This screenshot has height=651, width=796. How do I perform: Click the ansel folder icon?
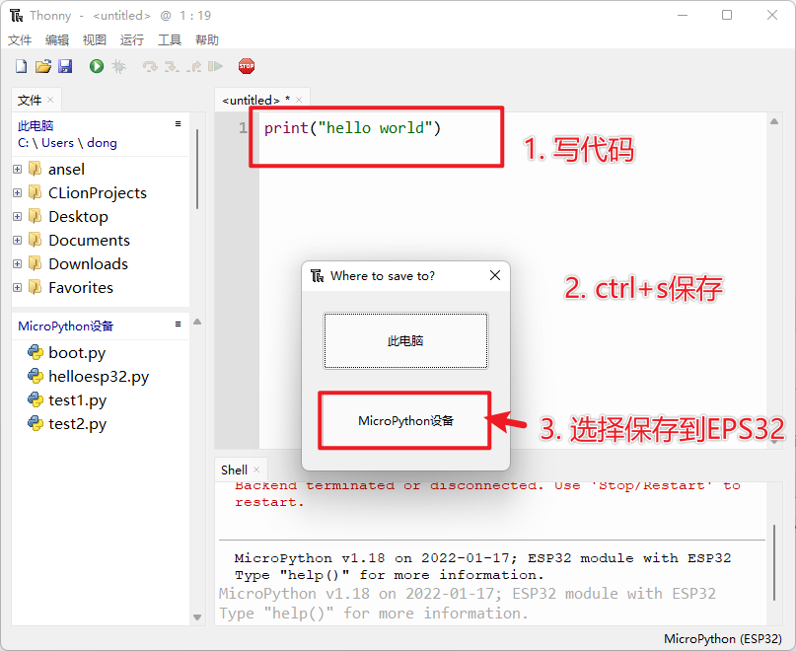(35, 169)
